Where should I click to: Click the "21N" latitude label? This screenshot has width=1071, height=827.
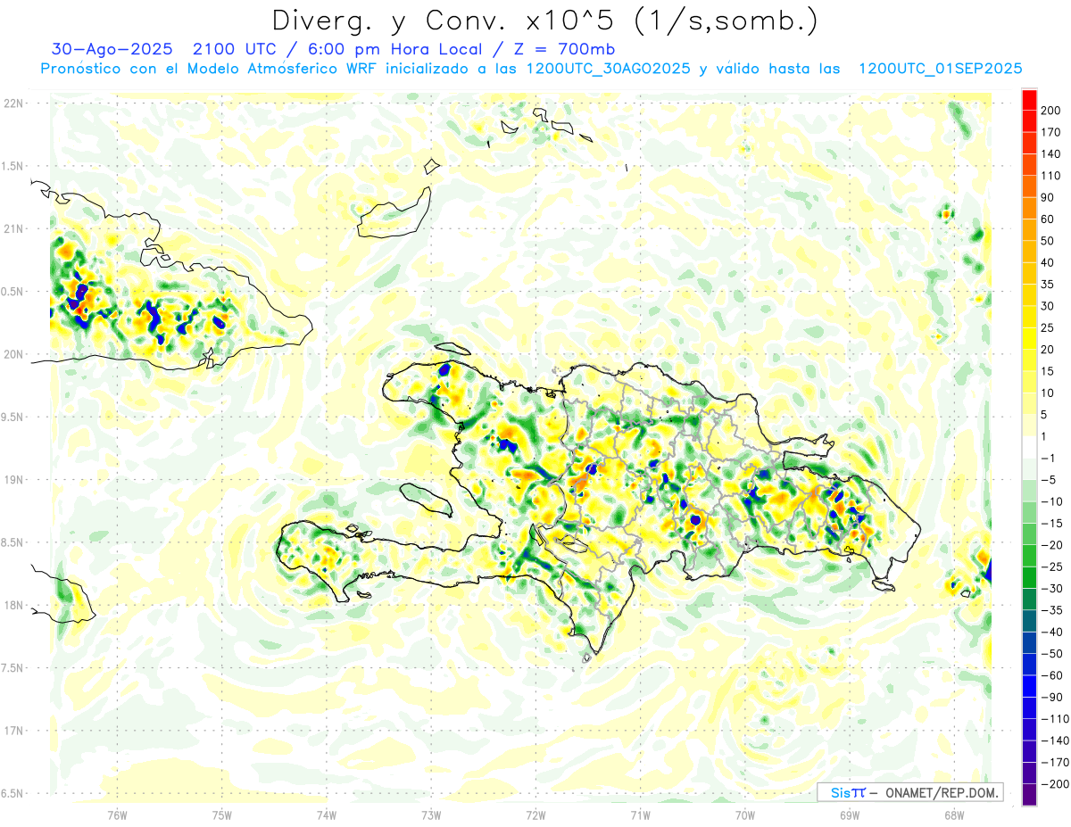click(12, 228)
